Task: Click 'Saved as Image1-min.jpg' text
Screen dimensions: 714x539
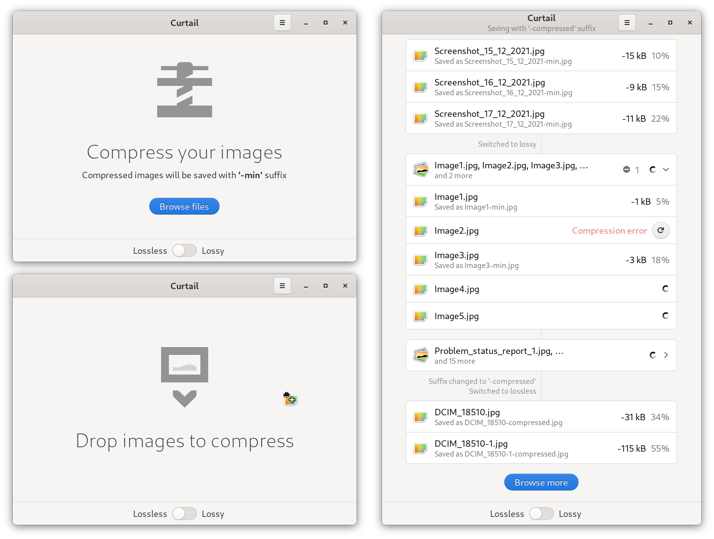Action: [476, 207]
